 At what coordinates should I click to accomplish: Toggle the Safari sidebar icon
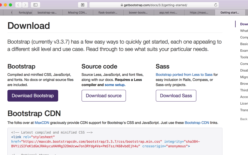tap(36, 5)
